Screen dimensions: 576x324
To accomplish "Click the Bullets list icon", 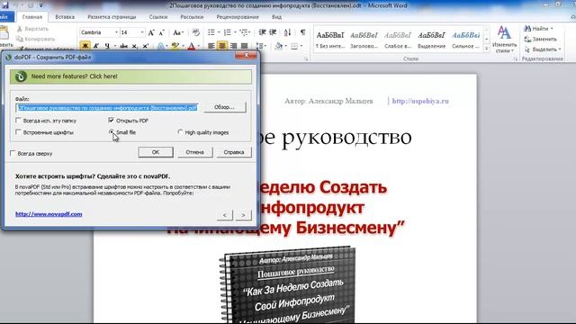I will coord(211,32).
